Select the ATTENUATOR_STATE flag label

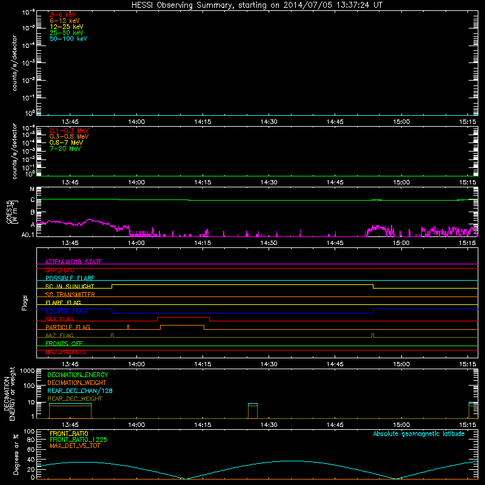[73, 262]
